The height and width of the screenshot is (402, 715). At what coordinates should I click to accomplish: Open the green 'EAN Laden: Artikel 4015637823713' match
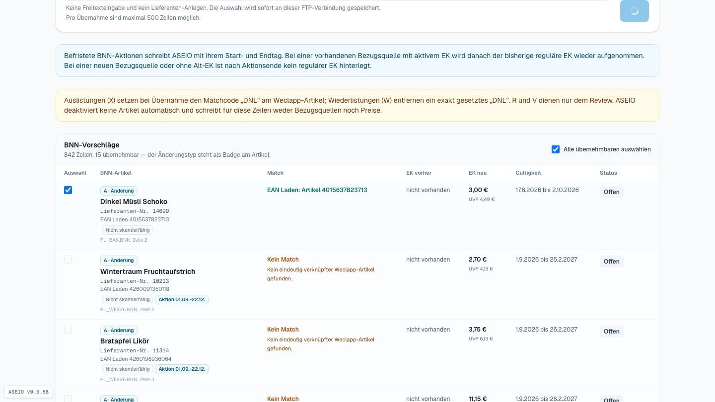pos(317,190)
